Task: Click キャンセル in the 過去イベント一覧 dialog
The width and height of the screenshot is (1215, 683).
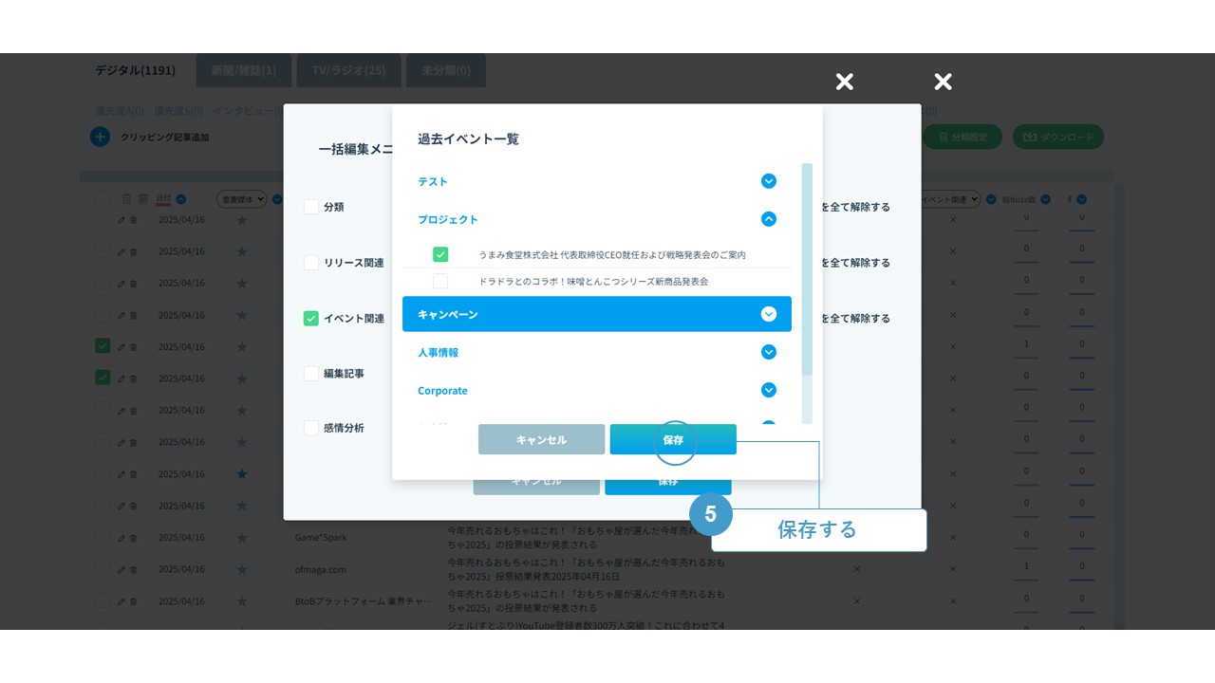Action: (541, 439)
